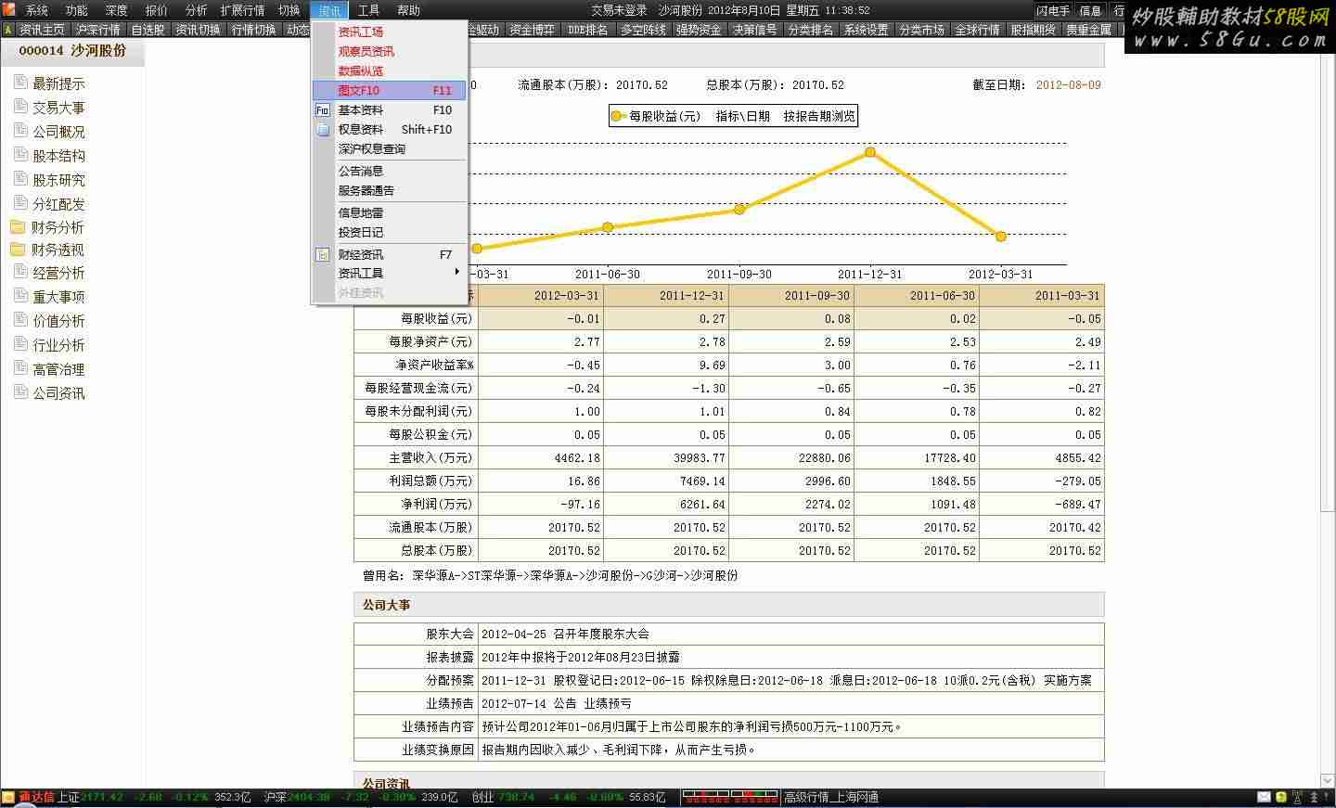Choose 资讯工场 from the dropdown menu

click(389, 32)
